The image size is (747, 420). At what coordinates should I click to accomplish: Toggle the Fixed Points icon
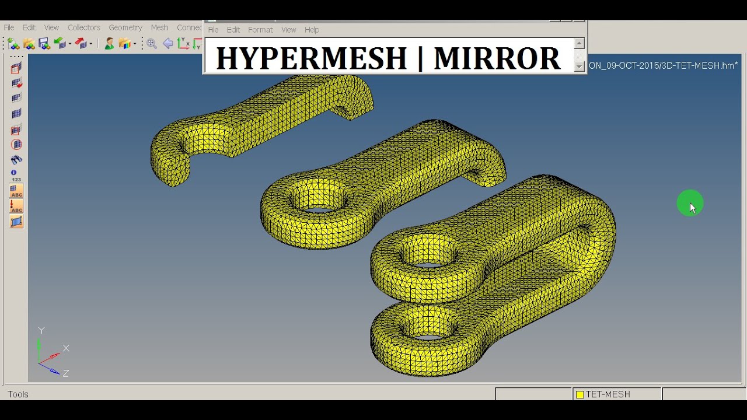pyautogui.click(x=16, y=221)
